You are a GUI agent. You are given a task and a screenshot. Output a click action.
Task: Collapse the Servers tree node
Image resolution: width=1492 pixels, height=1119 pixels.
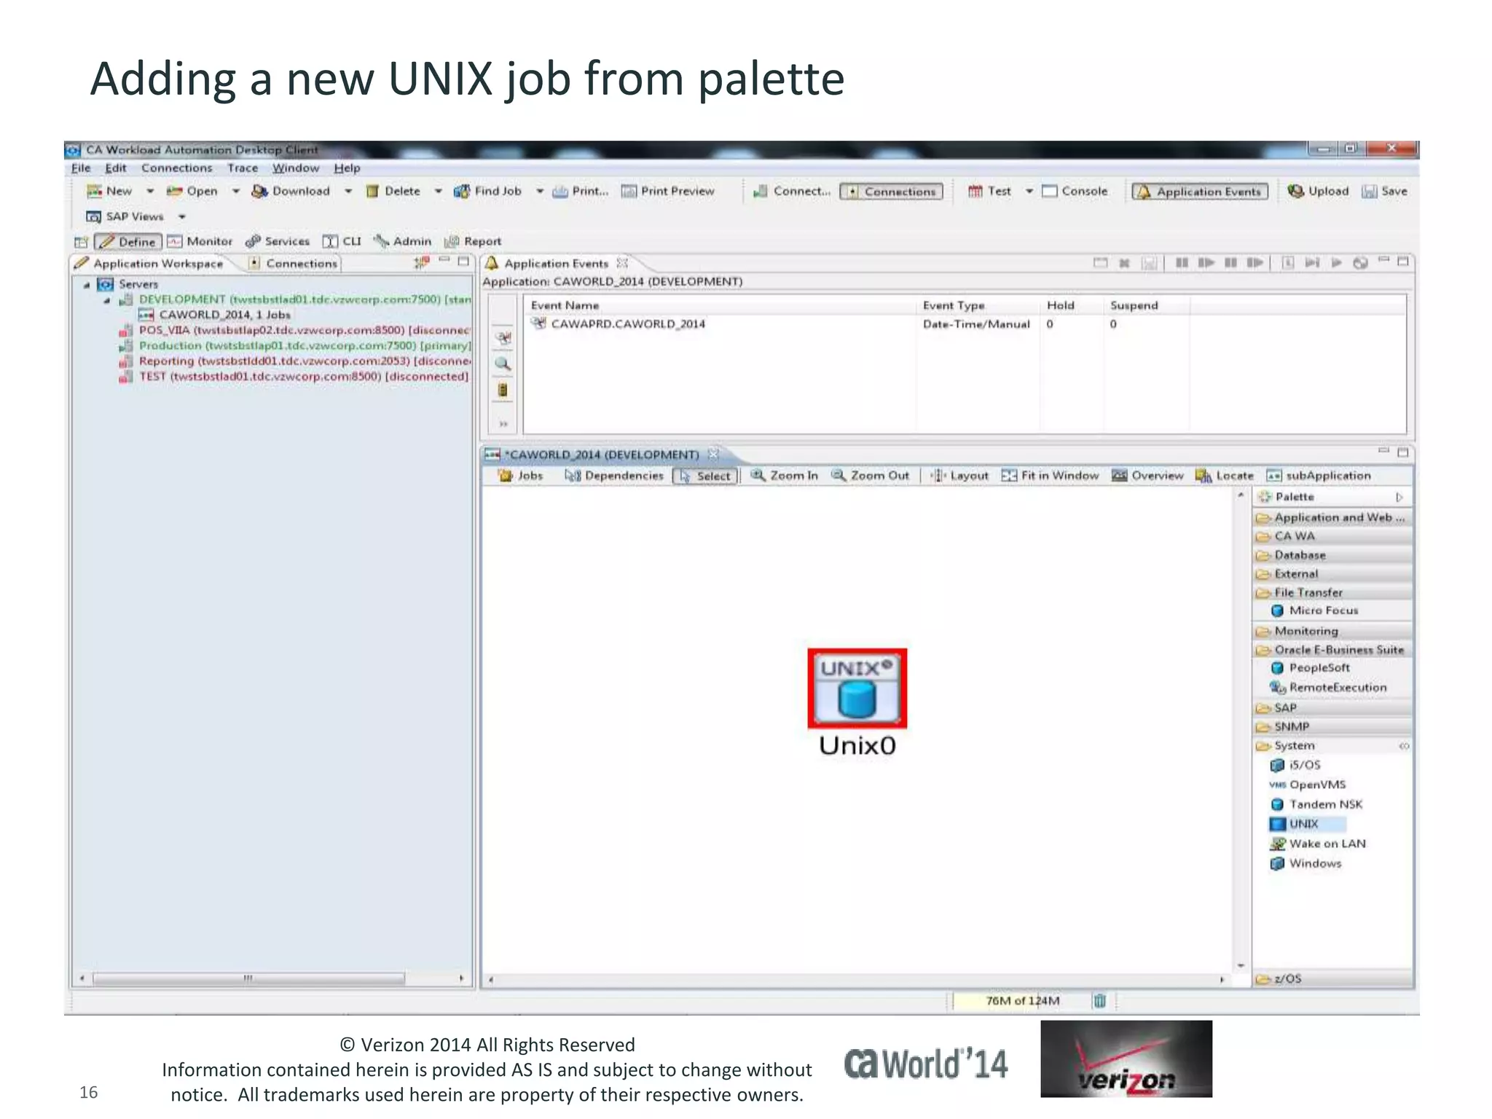(87, 285)
